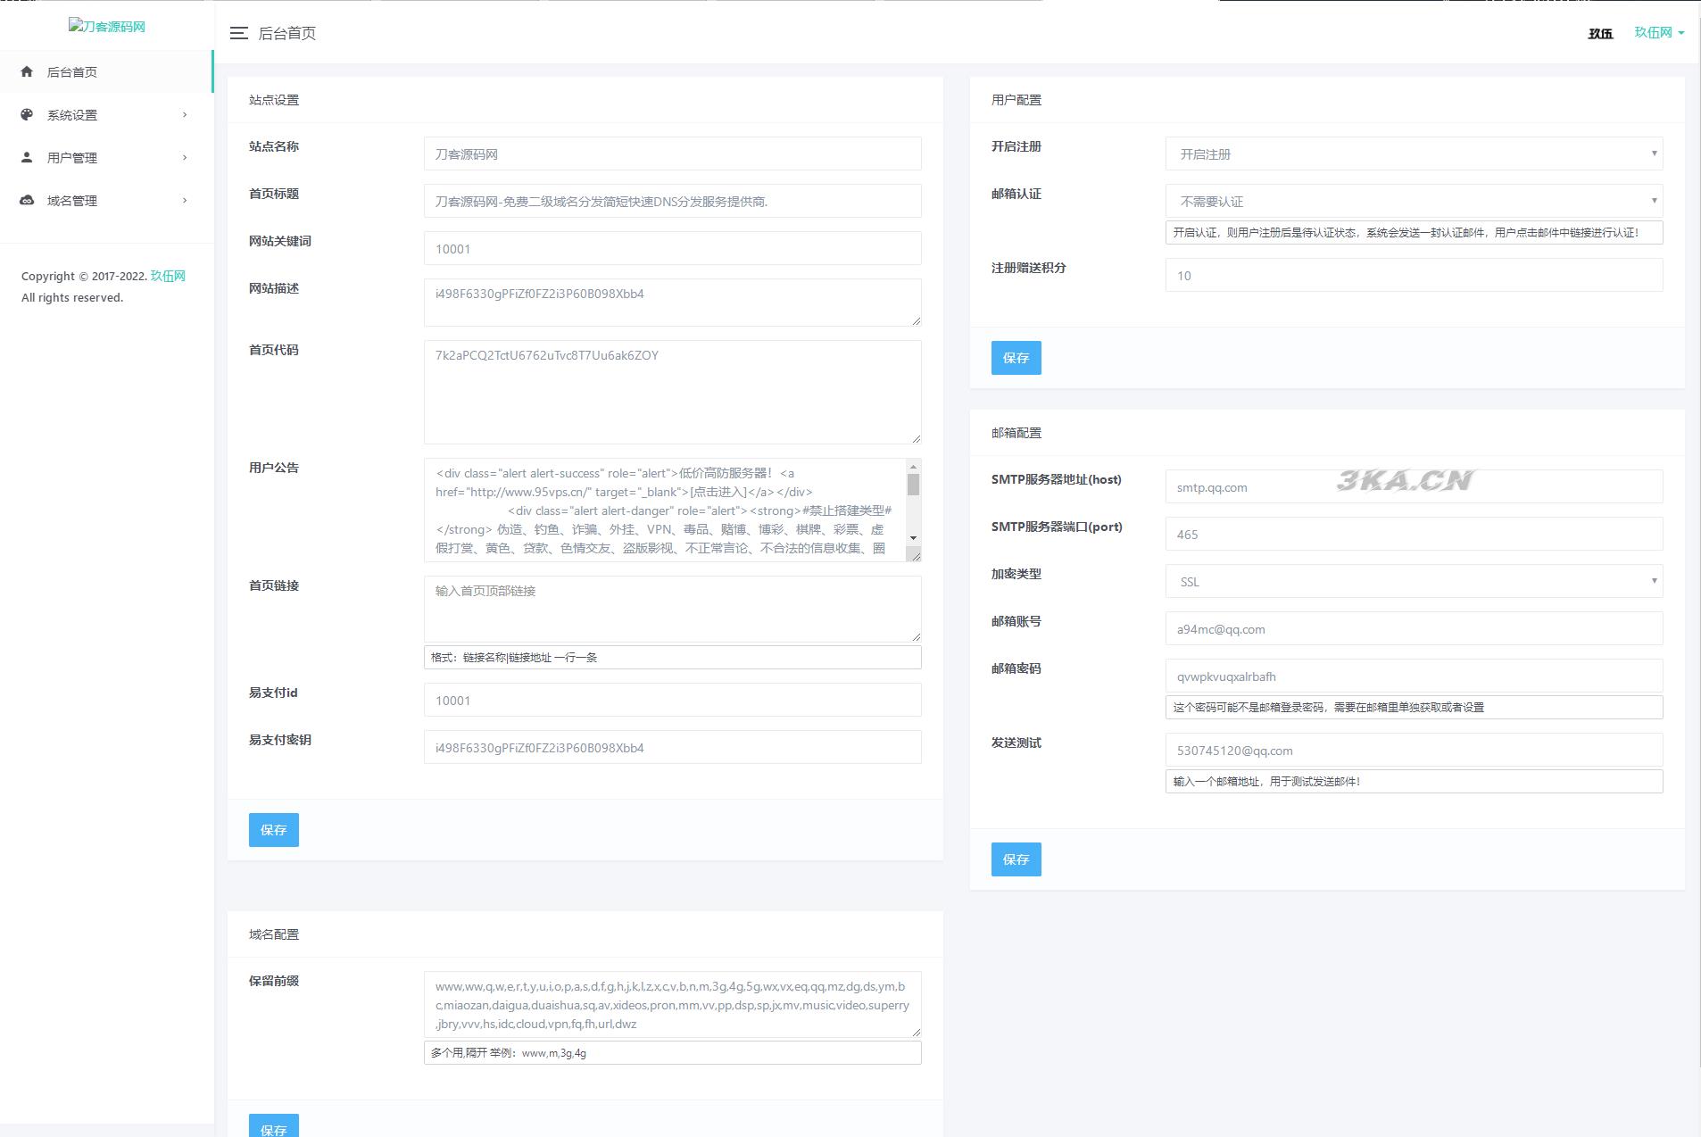This screenshot has width=1701, height=1137.
Task: Open the 加密类型 SSL dropdown
Action: 1413,581
